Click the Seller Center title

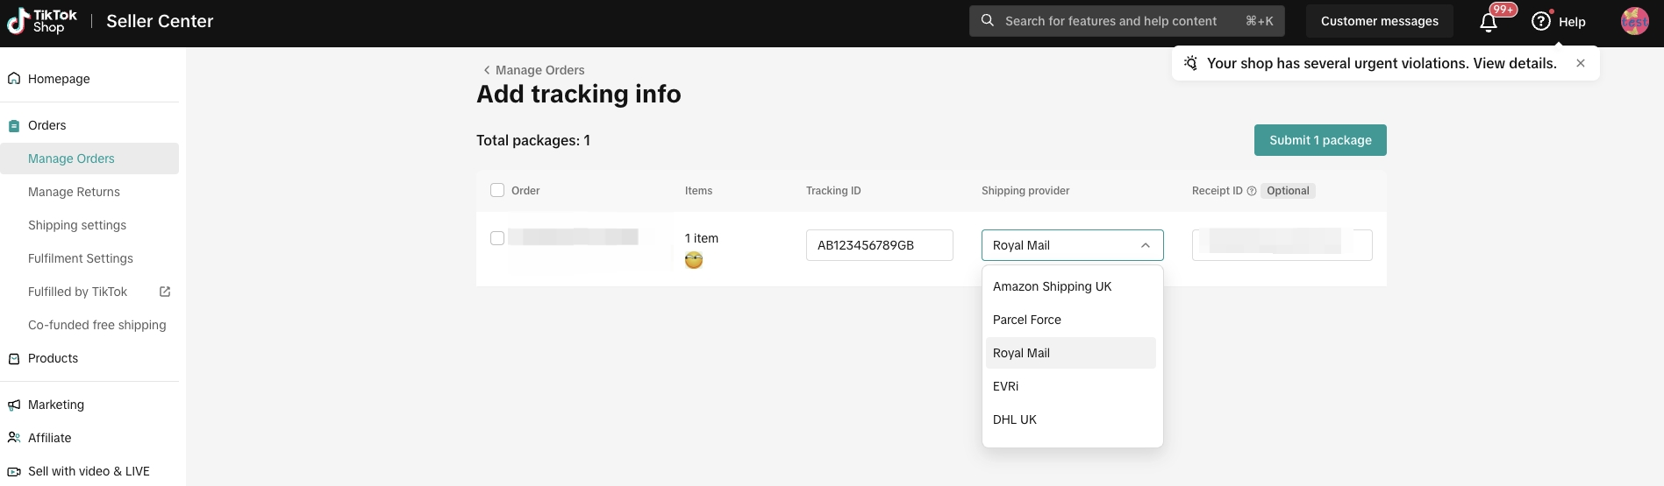click(x=160, y=21)
